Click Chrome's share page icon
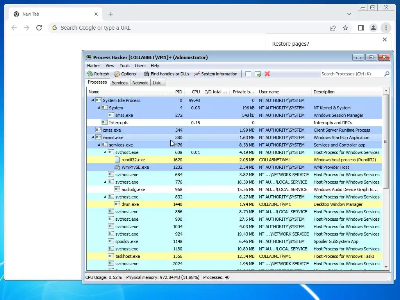Screen dimensions: 400x300 point(333,28)
